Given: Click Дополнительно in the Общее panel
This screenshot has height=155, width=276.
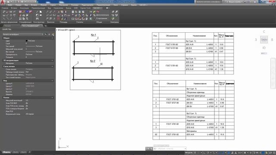Looking at the screenshot, I should pos(103,15).
